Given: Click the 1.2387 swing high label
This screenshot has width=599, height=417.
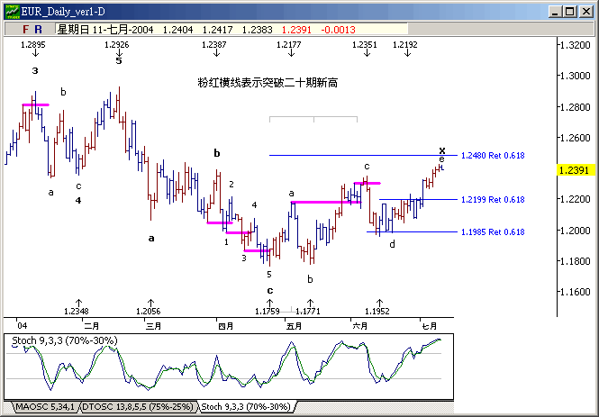Looking at the screenshot, I should pos(214,45).
